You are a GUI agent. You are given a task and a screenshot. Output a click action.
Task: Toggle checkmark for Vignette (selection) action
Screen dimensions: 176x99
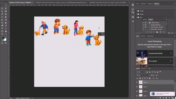click(x=143, y=25)
